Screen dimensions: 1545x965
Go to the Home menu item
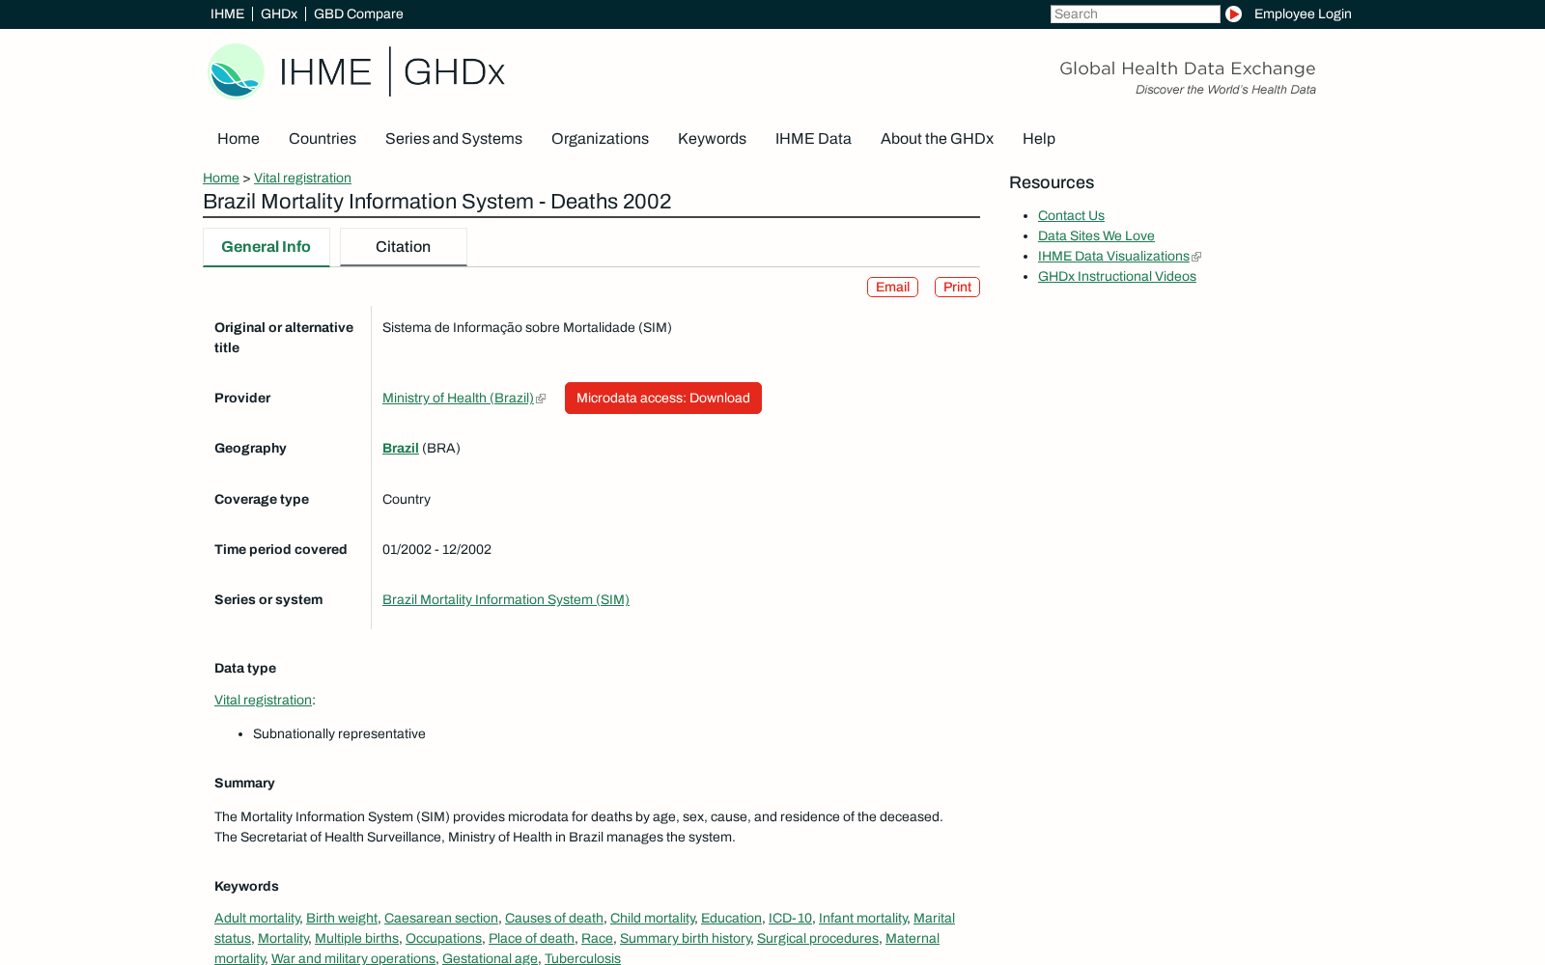(239, 139)
